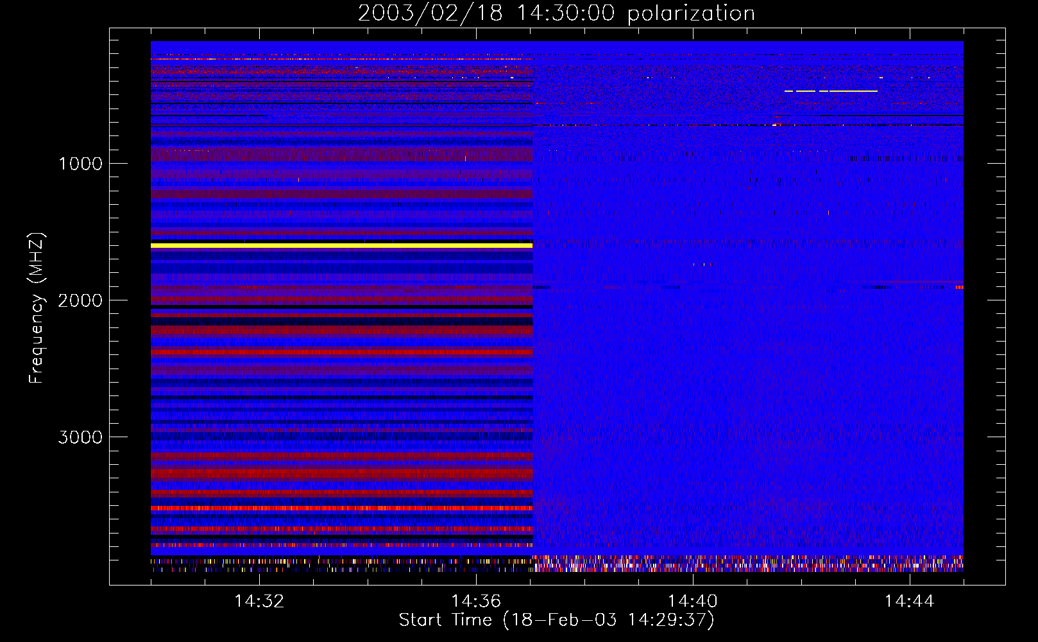The width and height of the screenshot is (1038, 642).
Task: Click the 14:44 time tick label
Action: [x=910, y=602]
